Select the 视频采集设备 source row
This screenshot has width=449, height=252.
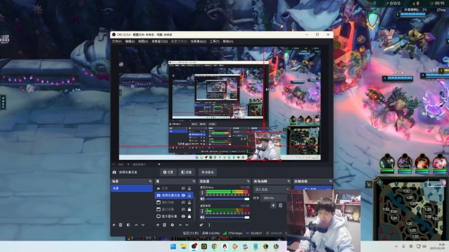click(x=174, y=195)
